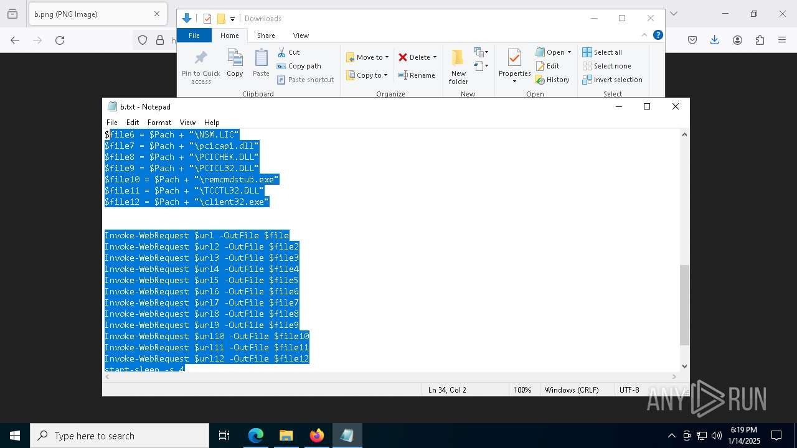Collapse the Explorer ribbon with chevron

pos(644,35)
